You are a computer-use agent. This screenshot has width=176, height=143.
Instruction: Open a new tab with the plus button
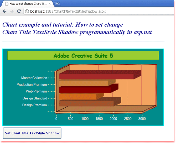57,4
